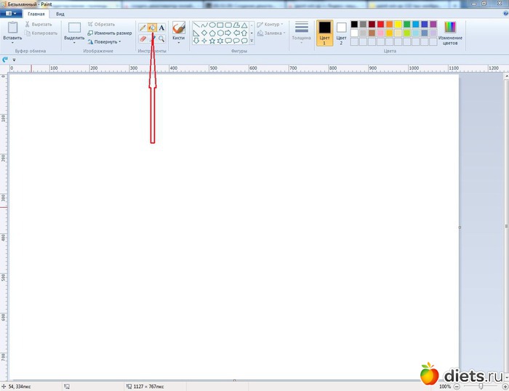
Task: Pick the yellow color swatch
Action: tap(398, 24)
